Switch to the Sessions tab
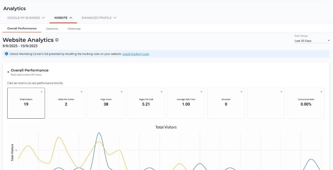 (52, 29)
